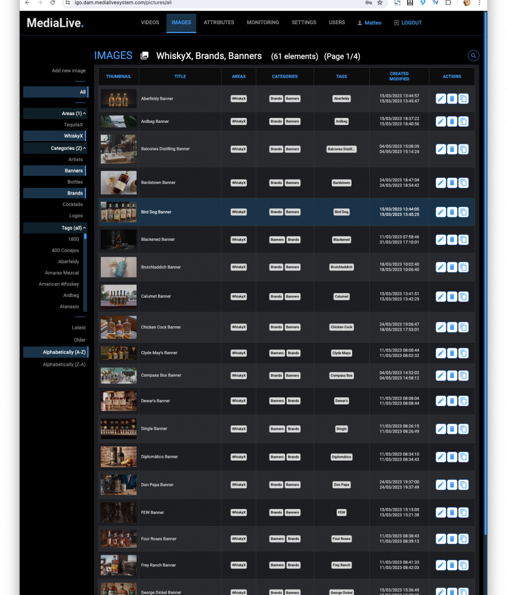Delete the Ardbeg Banner image
507x595 pixels.
click(452, 121)
